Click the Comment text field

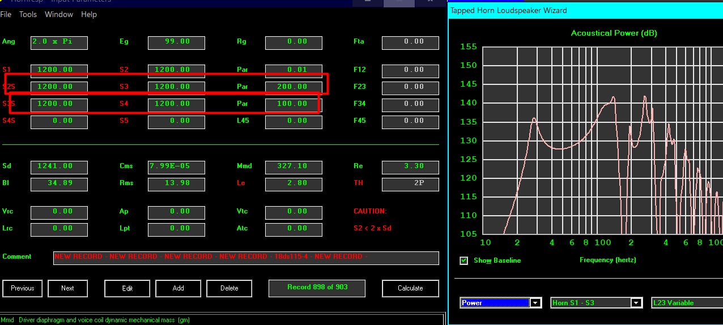(246, 258)
